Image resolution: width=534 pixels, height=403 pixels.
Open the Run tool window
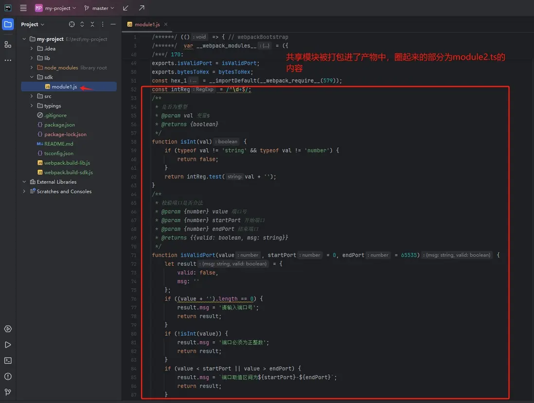[x=8, y=345]
